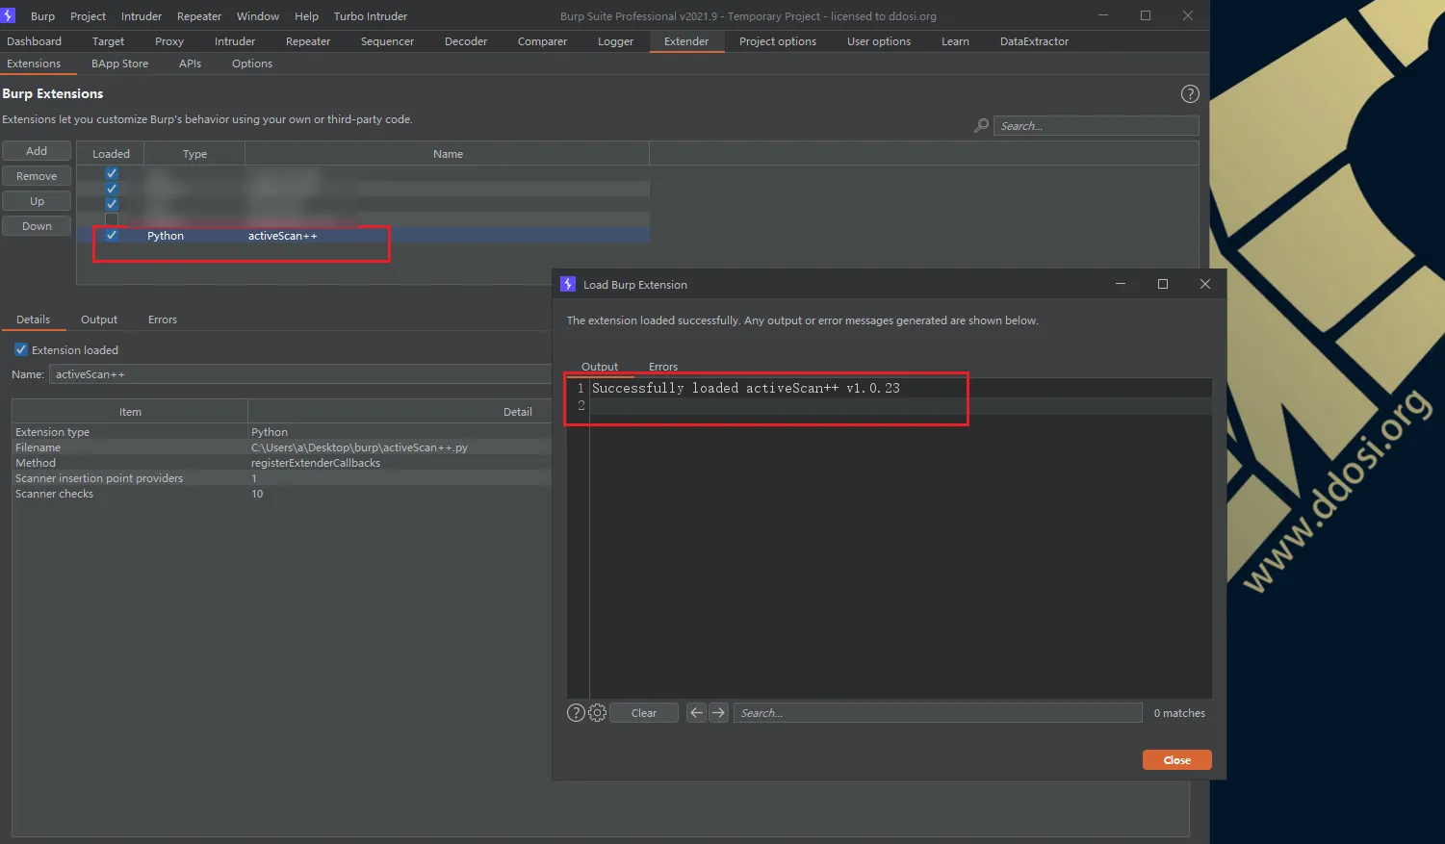1445x844 pixels.
Task: Click the orange Close button
Action: [x=1177, y=760]
